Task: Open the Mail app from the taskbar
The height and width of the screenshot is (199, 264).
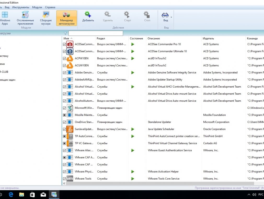Action: [43, 195]
